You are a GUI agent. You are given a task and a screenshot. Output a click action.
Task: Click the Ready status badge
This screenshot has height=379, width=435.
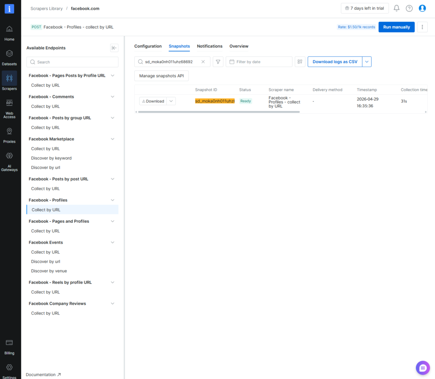pos(246,101)
